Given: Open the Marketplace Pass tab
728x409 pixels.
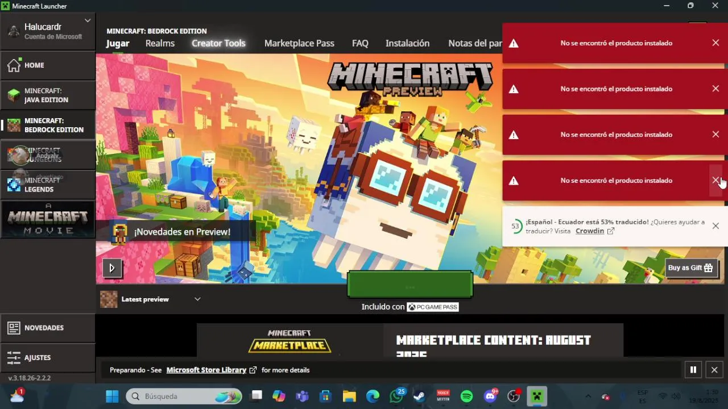Looking at the screenshot, I should tap(299, 43).
